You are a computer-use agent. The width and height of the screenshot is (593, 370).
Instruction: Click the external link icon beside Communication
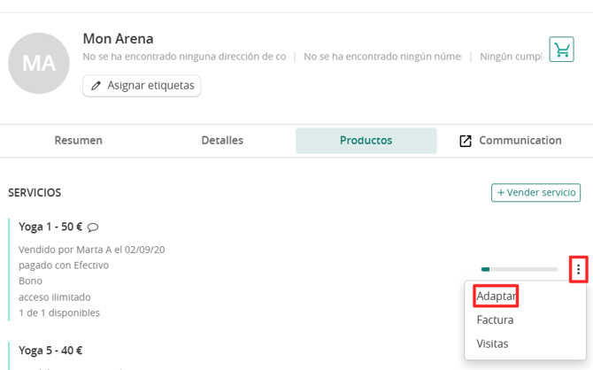(x=466, y=141)
